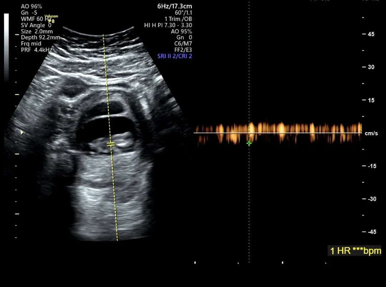Click the 'Gn -5' gain value
This screenshot has height=287, width=386.
coord(29,13)
